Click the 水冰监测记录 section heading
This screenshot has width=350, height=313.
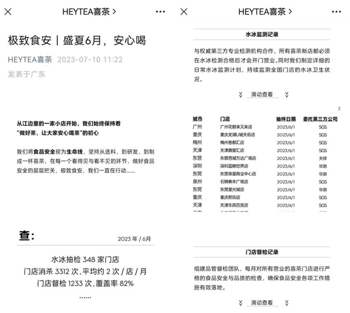coord(262,34)
